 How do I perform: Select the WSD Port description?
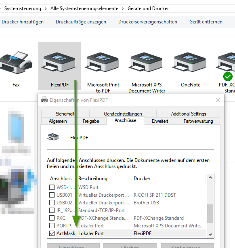coord(88,187)
